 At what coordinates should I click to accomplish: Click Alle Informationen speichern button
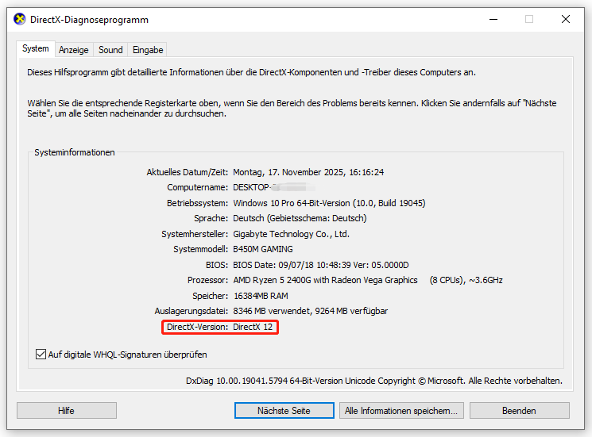(401, 411)
